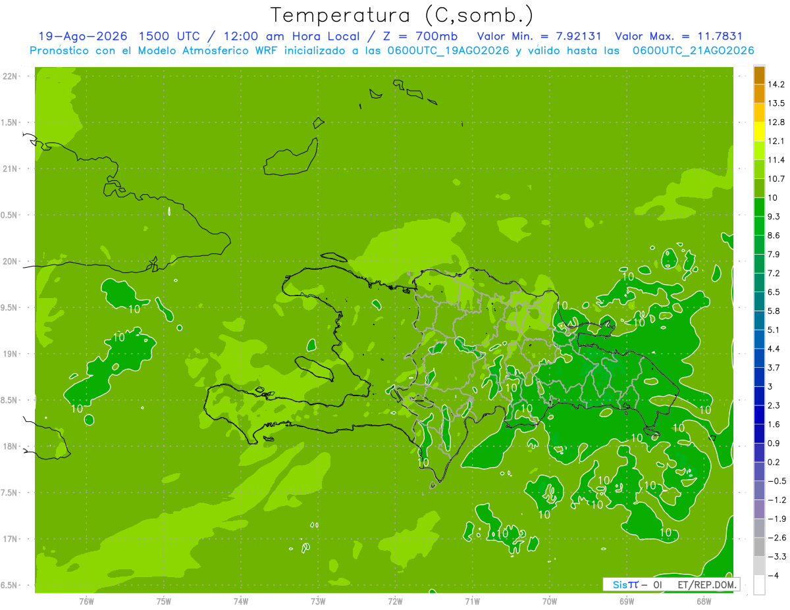Screen dimensions: 790x610
Task: Click the '68W' longitude axis label
Action: (704, 601)
